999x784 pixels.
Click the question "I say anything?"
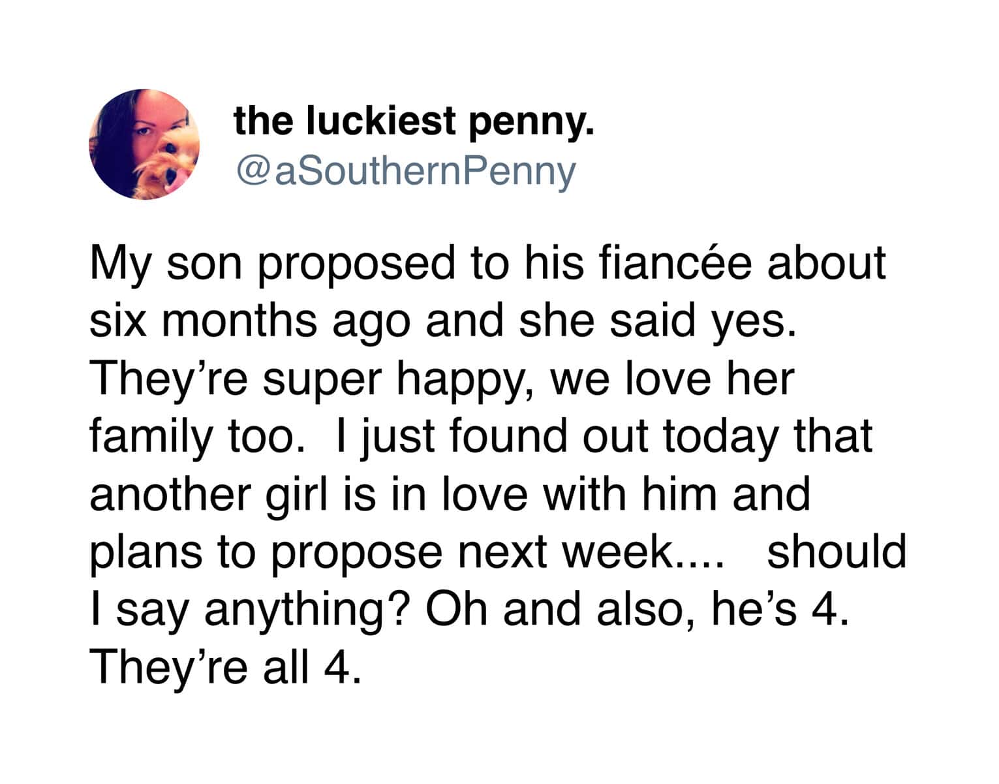249,610
